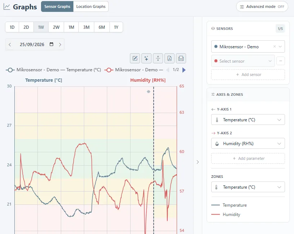
Task: Select 2D time range
Action: click(26, 27)
